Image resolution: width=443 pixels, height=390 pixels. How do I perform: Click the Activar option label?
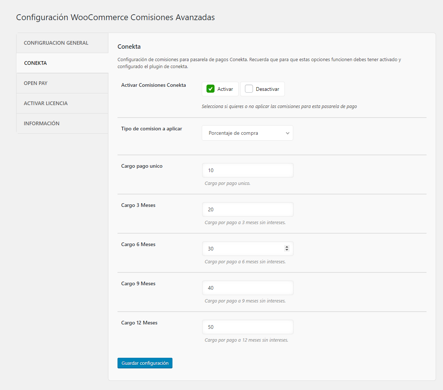click(x=225, y=89)
